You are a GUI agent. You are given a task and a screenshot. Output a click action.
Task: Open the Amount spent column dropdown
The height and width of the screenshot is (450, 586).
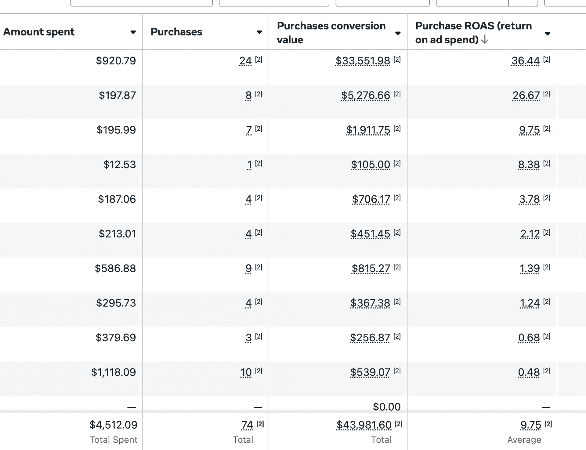click(133, 32)
